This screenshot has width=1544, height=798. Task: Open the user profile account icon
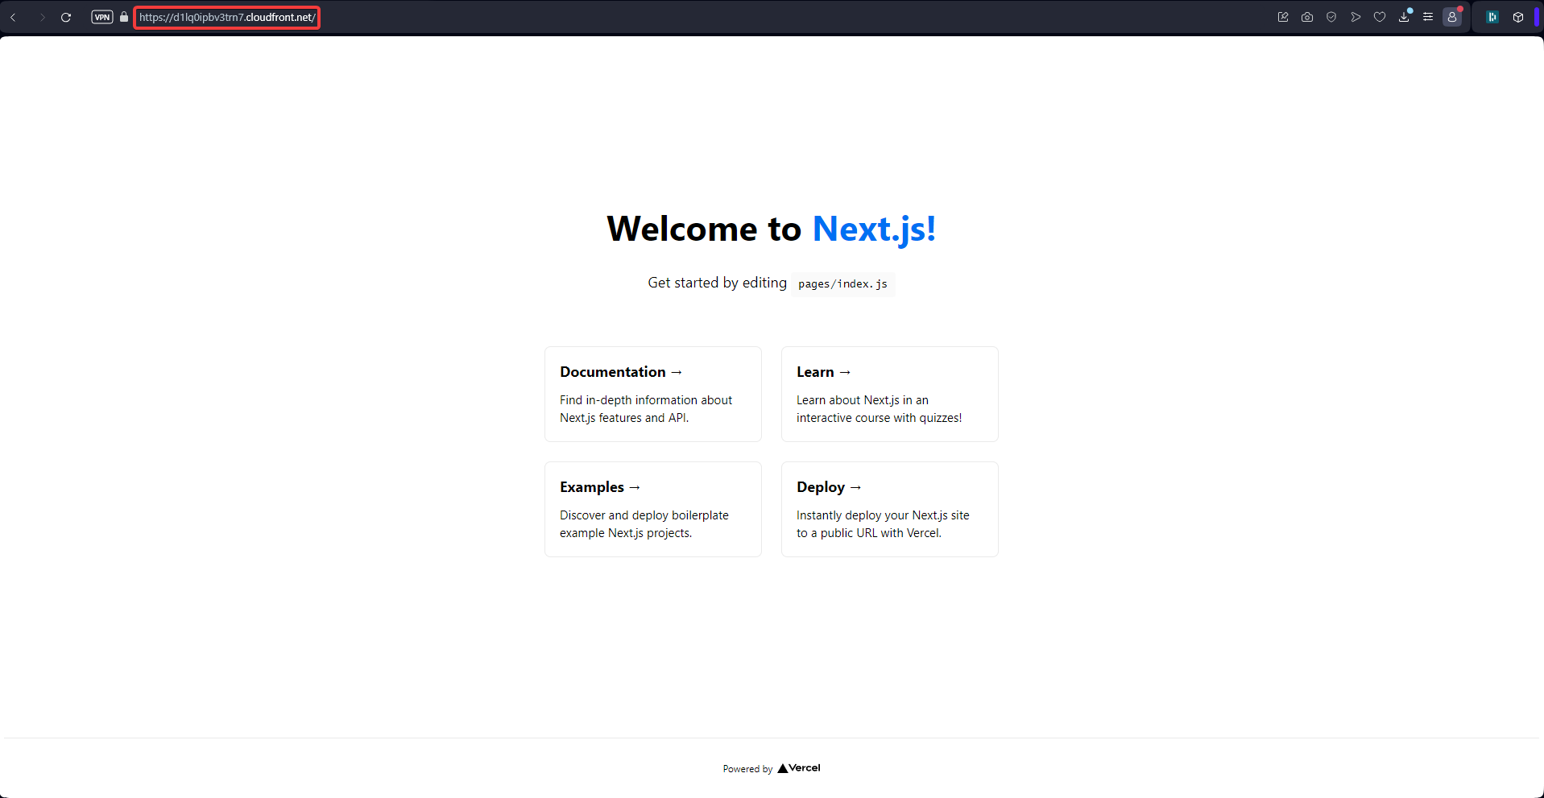click(1452, 17)
